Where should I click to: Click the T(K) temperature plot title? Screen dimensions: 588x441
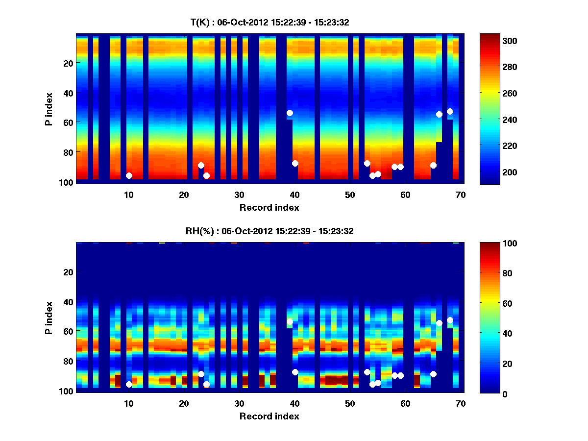coord(269,22)
